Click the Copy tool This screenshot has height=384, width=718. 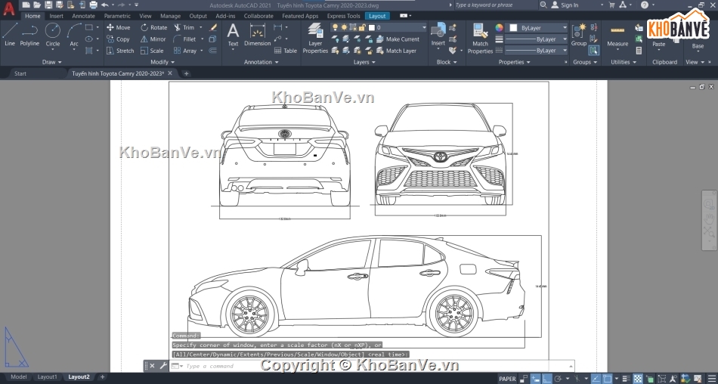pos(118,39)
